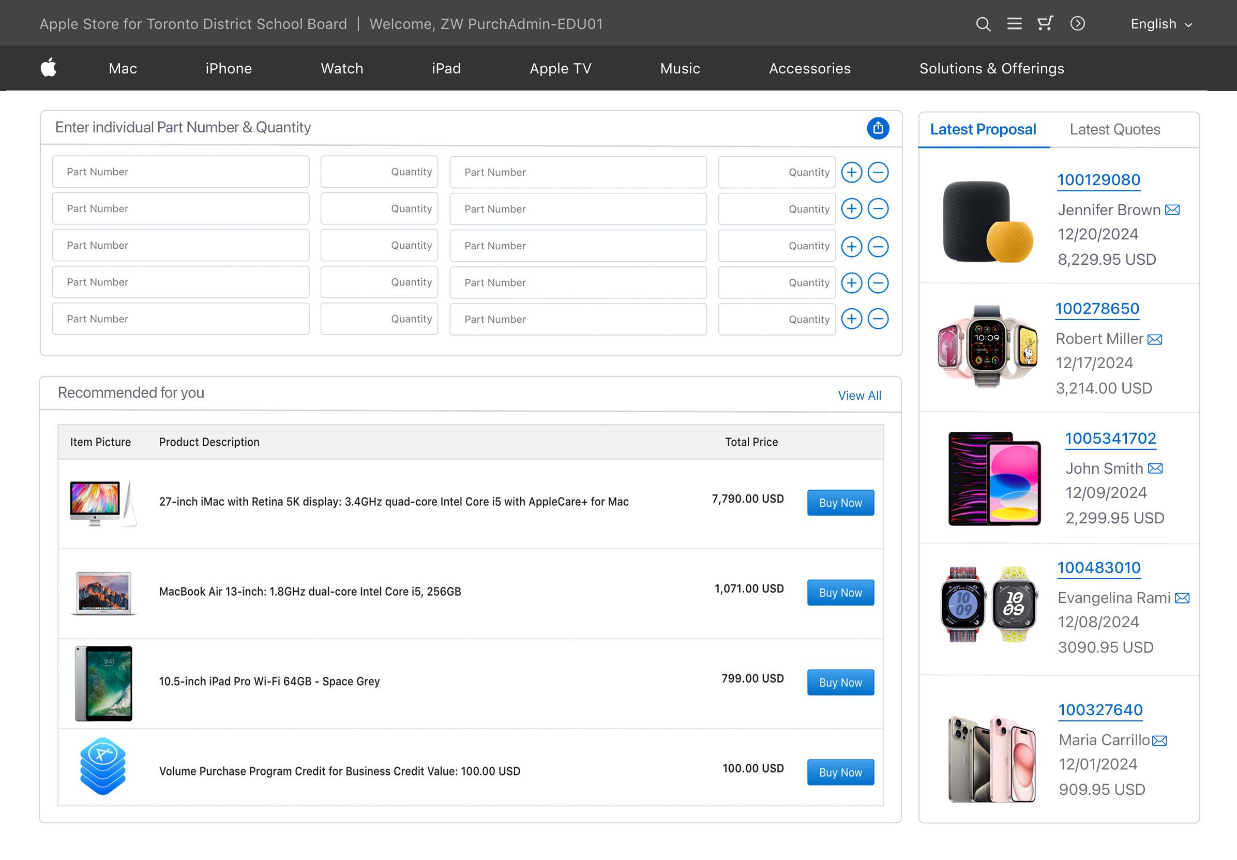This screenshot has width=1237, height=860.
Task: Click the envelope icon next to Maria Carrillo
Action: 1159,741
